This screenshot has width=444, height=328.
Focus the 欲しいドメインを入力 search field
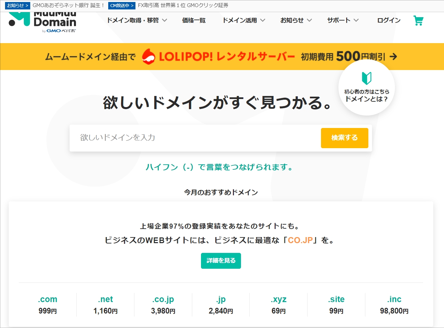[x=195, y=138]
